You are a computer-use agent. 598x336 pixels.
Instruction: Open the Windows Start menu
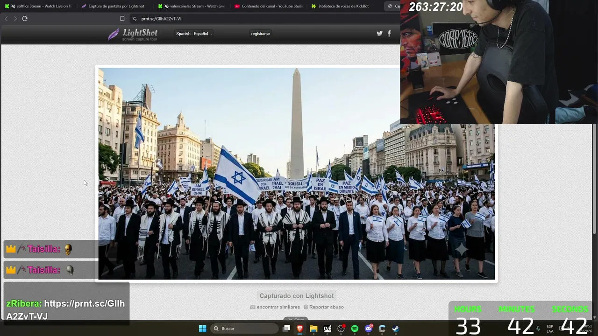point(202,329)
